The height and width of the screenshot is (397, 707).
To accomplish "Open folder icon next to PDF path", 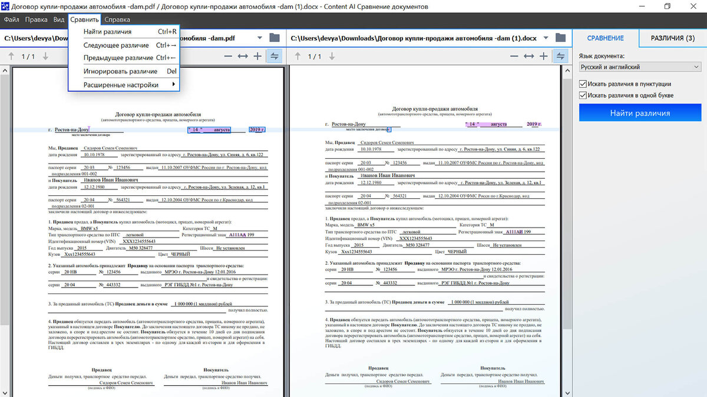I will point(273,36).
